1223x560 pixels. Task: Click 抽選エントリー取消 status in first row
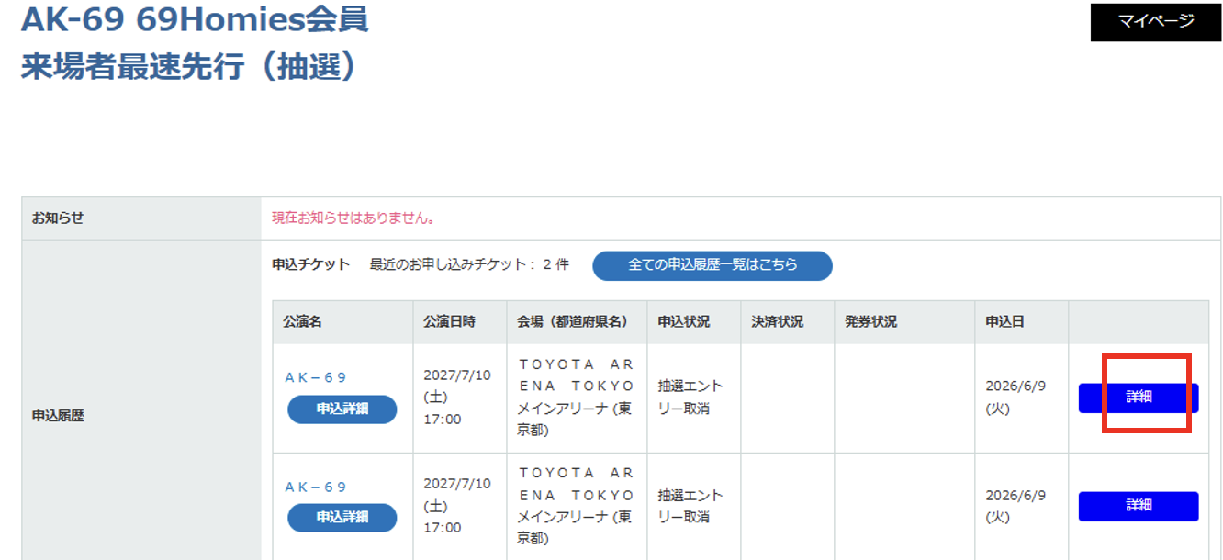(690, 398)
